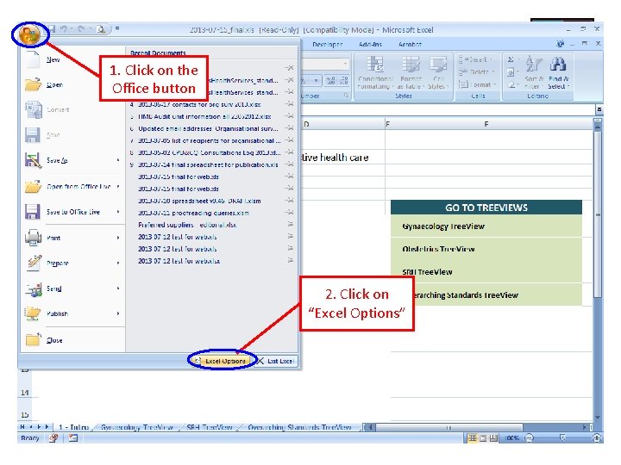
Task: Click the Page Layout view icon in status bar
Action: 483,437
